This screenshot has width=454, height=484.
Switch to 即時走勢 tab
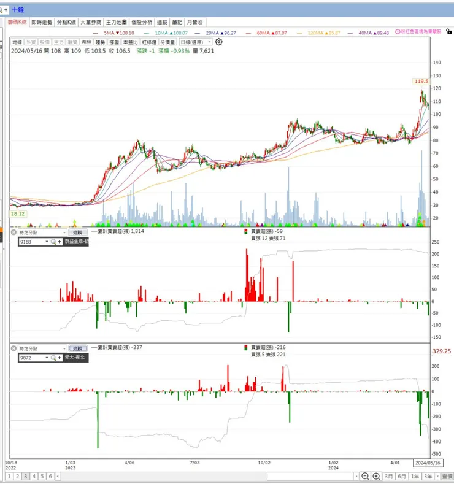pos(42,22)
